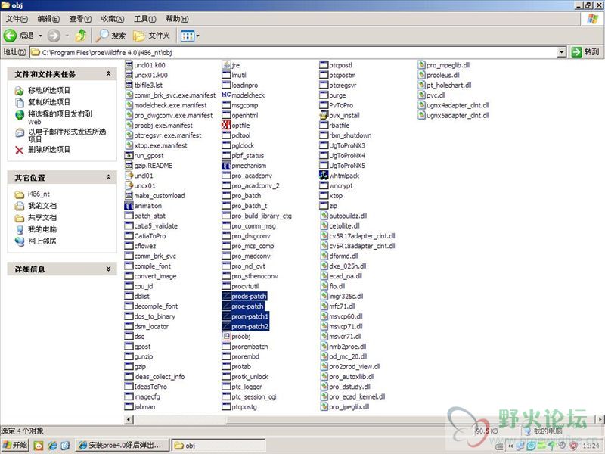Select the und01 file icon
This screenshot has height=454, width=605.
[129, 176]
